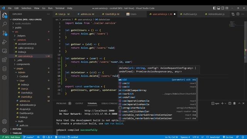
Task: Expand the node_modules folder
Action: pyautogui.click(x=31, y=24)
